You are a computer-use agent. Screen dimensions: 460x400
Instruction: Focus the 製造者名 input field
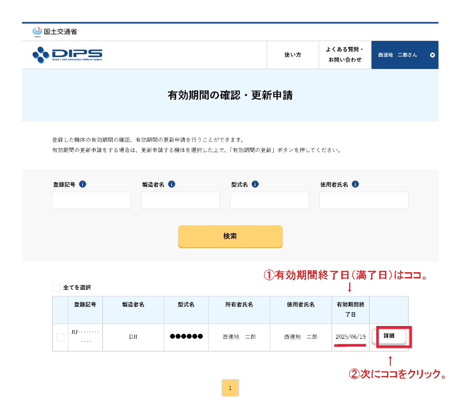[x=180, y=200]
